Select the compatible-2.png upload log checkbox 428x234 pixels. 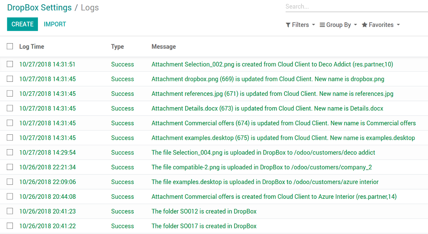pyautogui.click(x=10, y=167)
